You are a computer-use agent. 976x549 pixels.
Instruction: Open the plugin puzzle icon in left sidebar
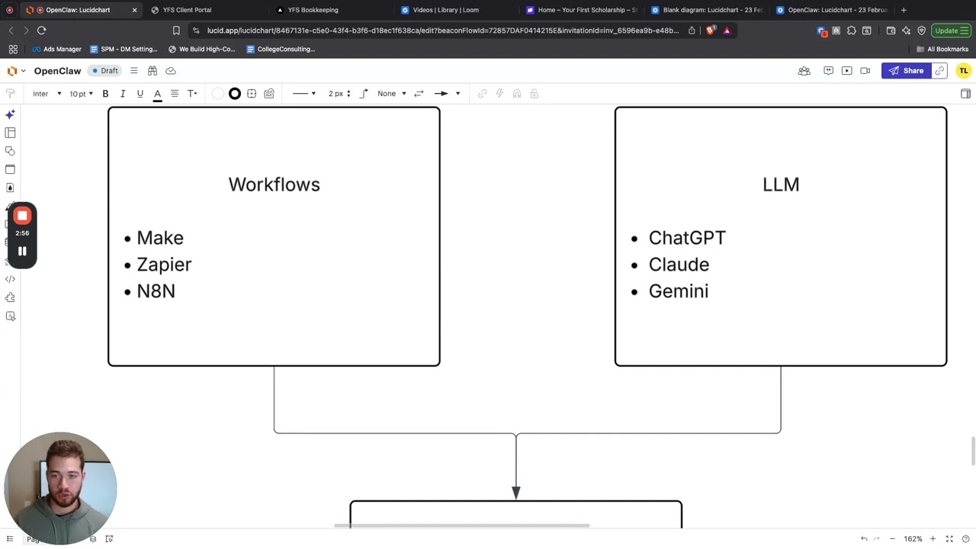tap(10, 297)
